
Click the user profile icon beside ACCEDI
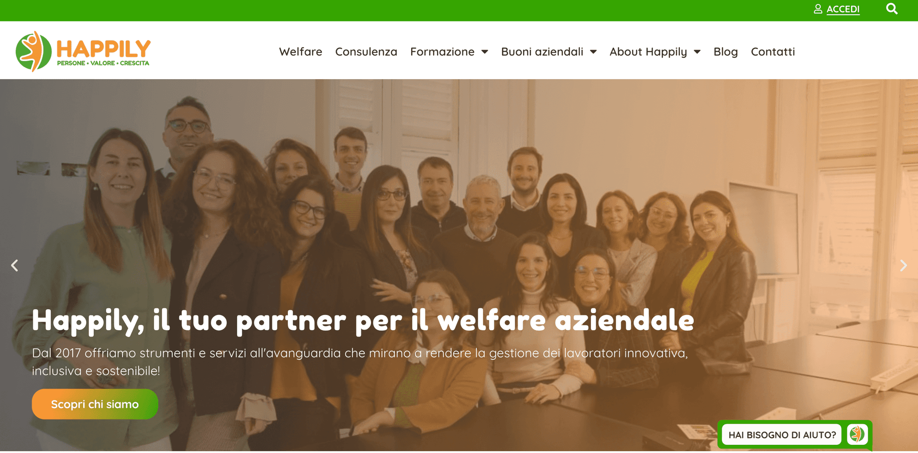tap(818, 9)
